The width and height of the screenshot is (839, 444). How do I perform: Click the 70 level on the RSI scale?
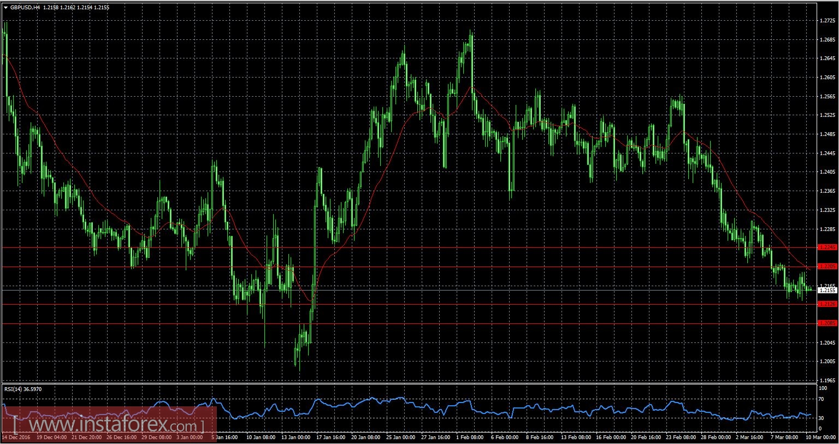tap(821, 400)
